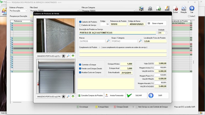205x115 pixels.
Task: Click Consultar Compras do Produto
Action: (90, 95)
